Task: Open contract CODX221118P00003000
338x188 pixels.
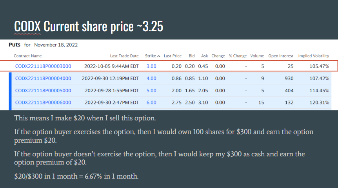Action: click(x=43, y=66)
